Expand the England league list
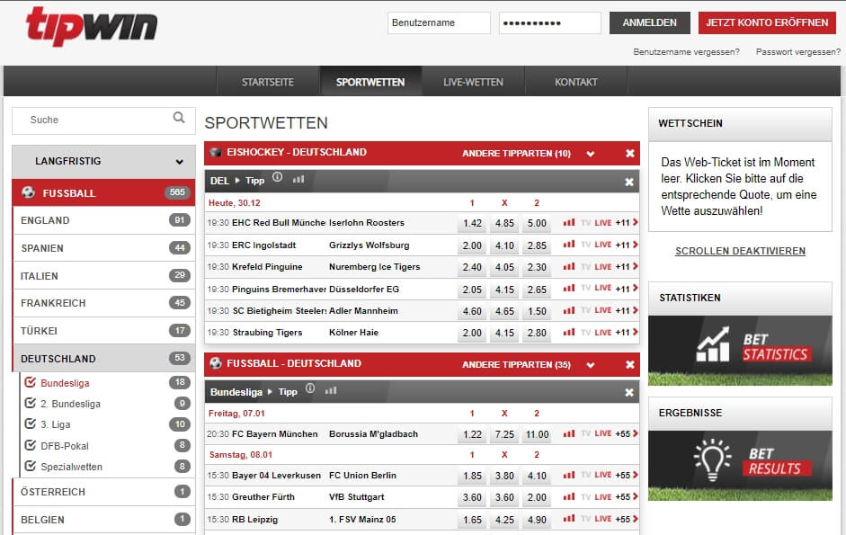Image resolution: width=846 pixels, height=535 pixels. coord(103,220)
